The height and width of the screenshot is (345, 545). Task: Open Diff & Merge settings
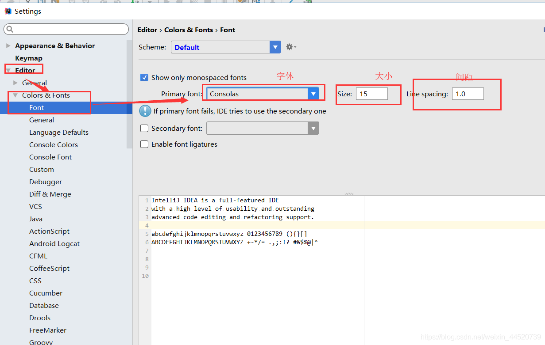tap(50, 194)
